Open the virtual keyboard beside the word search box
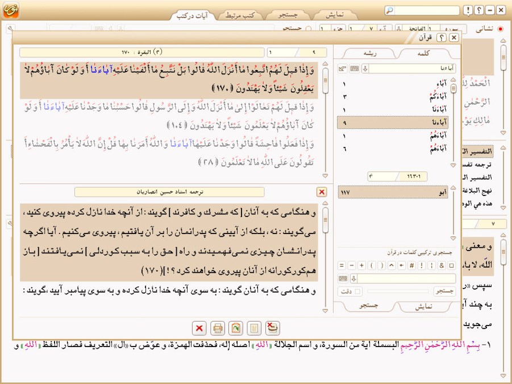 354,69
